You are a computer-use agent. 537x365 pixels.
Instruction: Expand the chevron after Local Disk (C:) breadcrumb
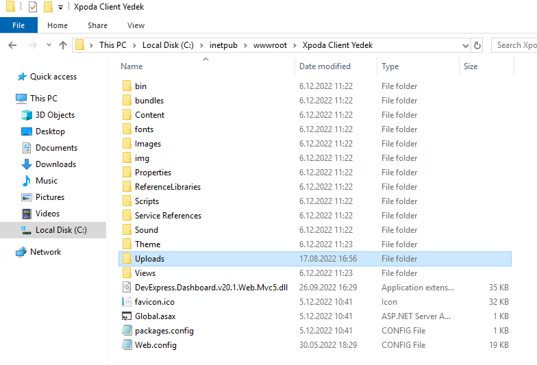(x=201, y=45)
